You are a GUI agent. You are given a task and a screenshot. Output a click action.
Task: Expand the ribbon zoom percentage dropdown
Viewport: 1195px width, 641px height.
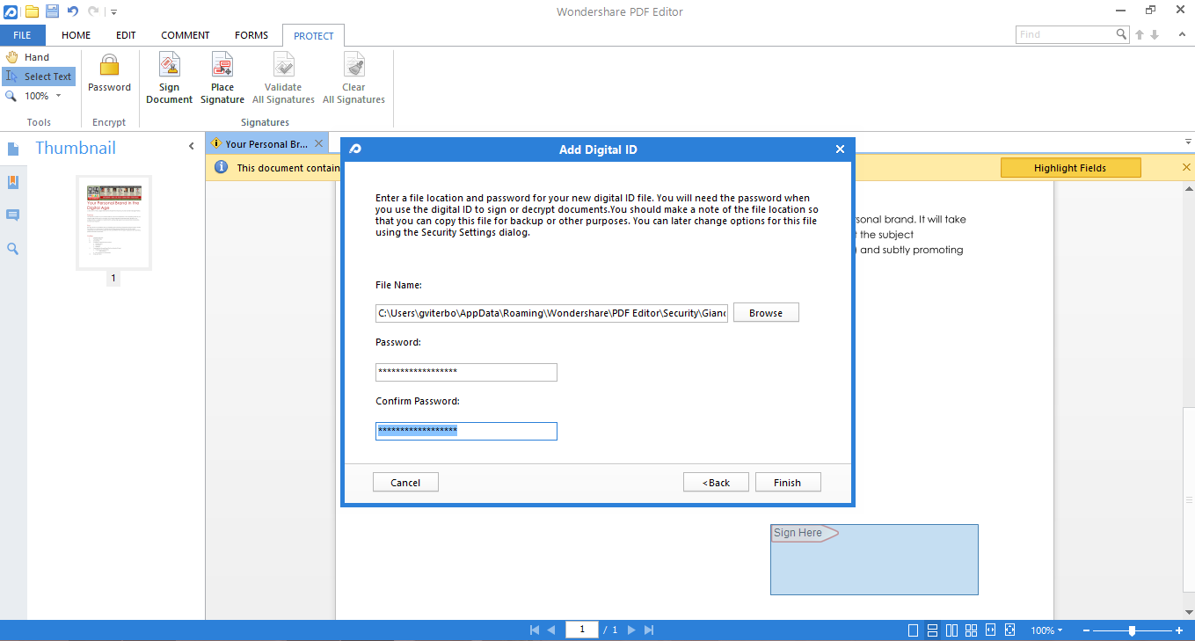pos(58,96)
